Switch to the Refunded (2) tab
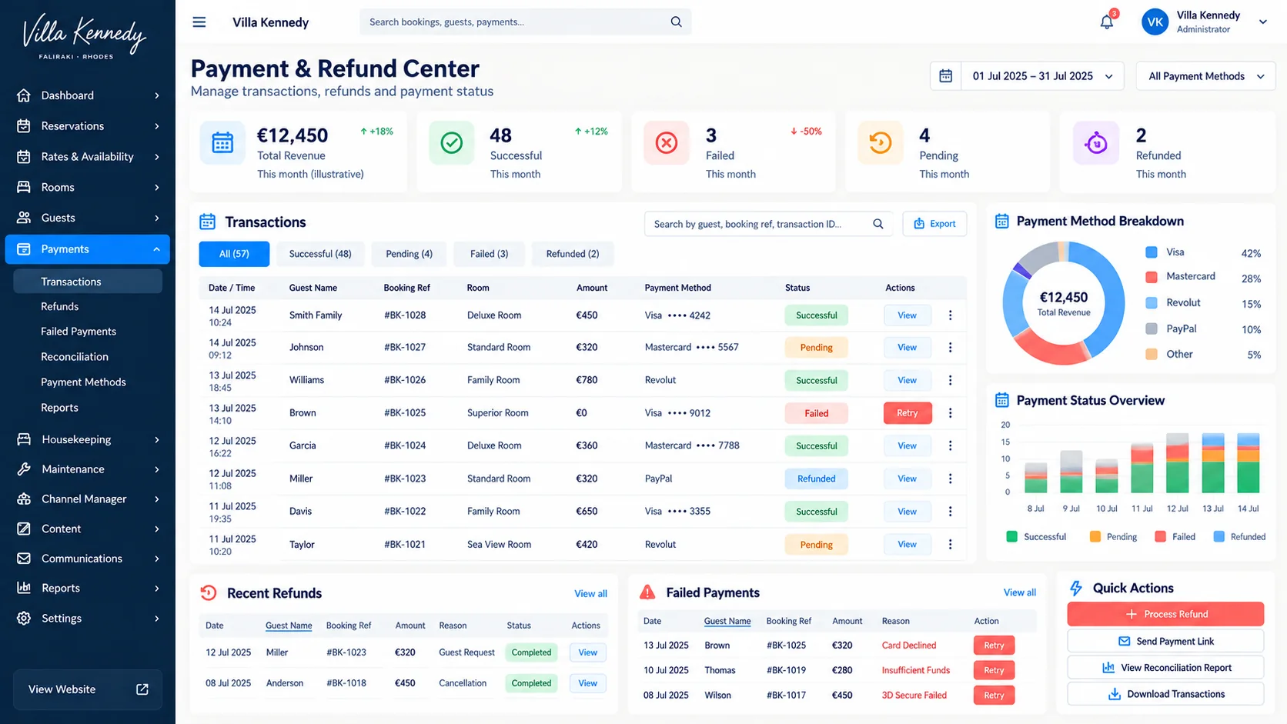The image size is (1287, 724). pos(572,254)
